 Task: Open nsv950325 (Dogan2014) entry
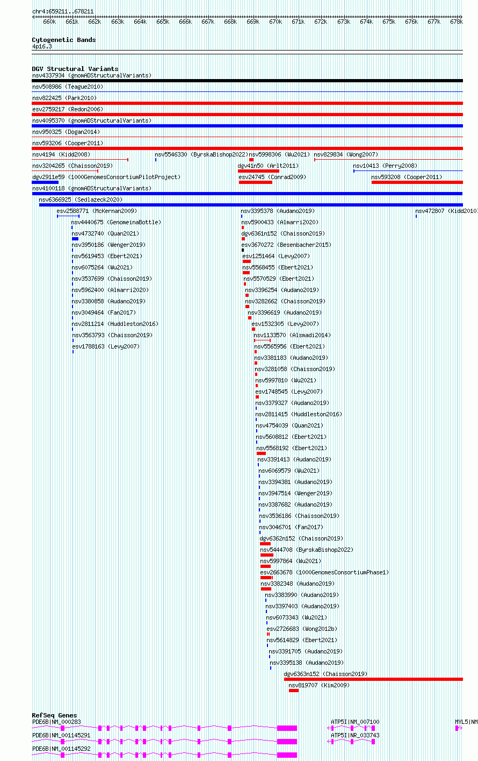66,132
